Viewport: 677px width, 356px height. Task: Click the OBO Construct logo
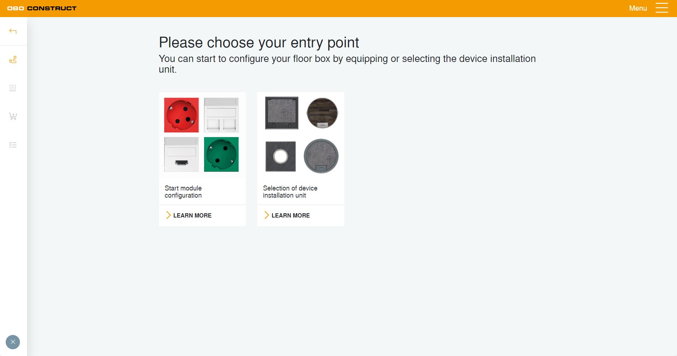point(42,8)
